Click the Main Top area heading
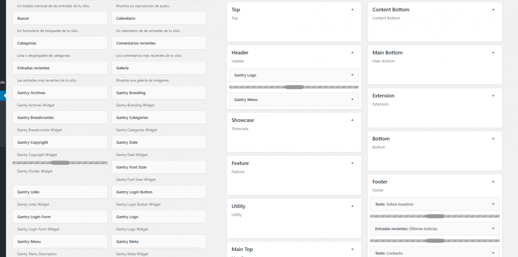518x257 pixels. 242,249
